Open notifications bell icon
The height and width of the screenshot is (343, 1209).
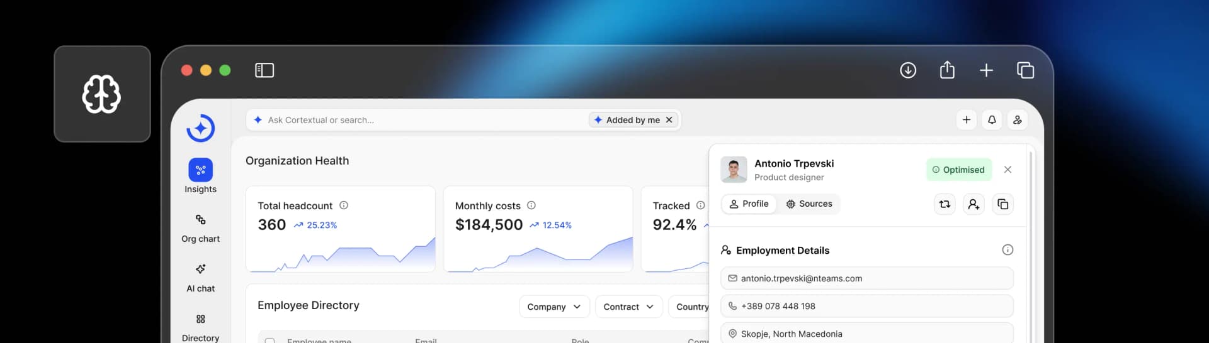pos(992,120)
